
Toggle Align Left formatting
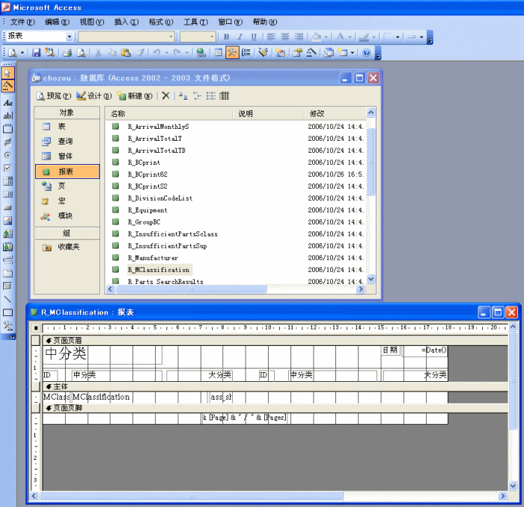tap(271, 37)
